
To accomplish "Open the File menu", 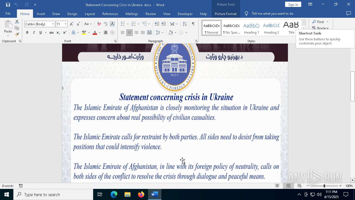I will pos(8,14).
